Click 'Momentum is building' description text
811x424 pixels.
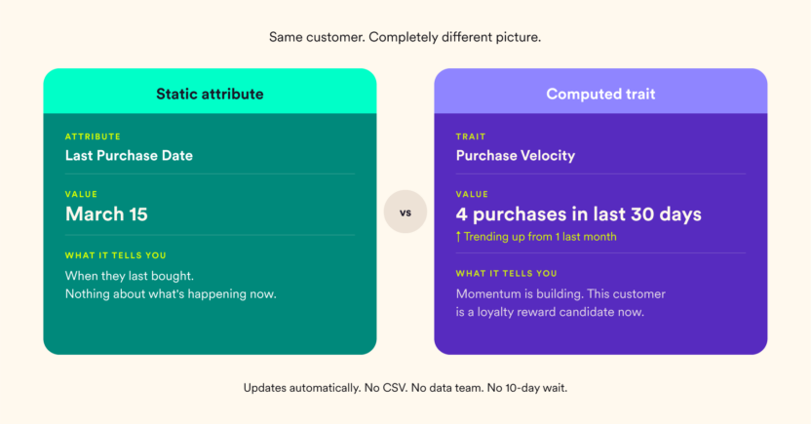pyautogui.click(x=560, y=303)
